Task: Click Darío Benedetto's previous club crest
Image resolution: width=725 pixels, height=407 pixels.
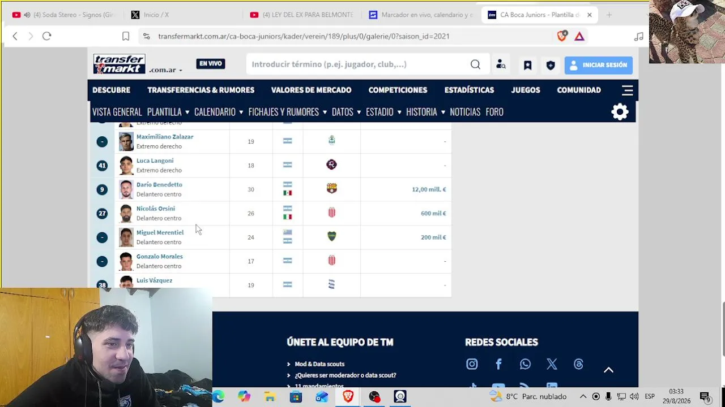Action: pyautogui.click(x=331, y=189)
